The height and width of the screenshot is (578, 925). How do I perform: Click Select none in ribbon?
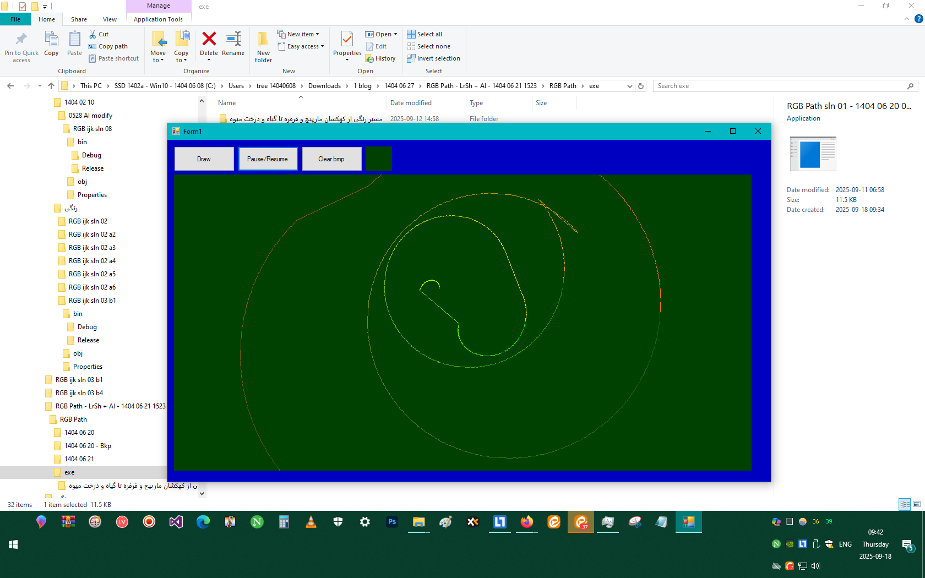428,46
